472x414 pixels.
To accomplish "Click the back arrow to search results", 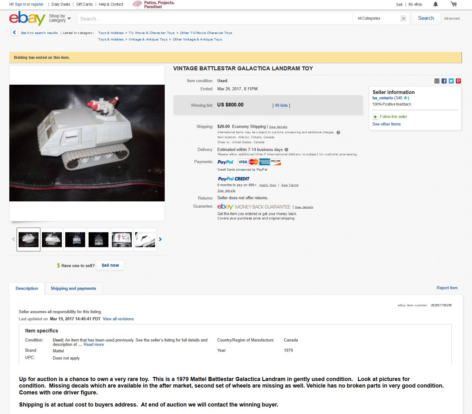I will tap(14, 32).
